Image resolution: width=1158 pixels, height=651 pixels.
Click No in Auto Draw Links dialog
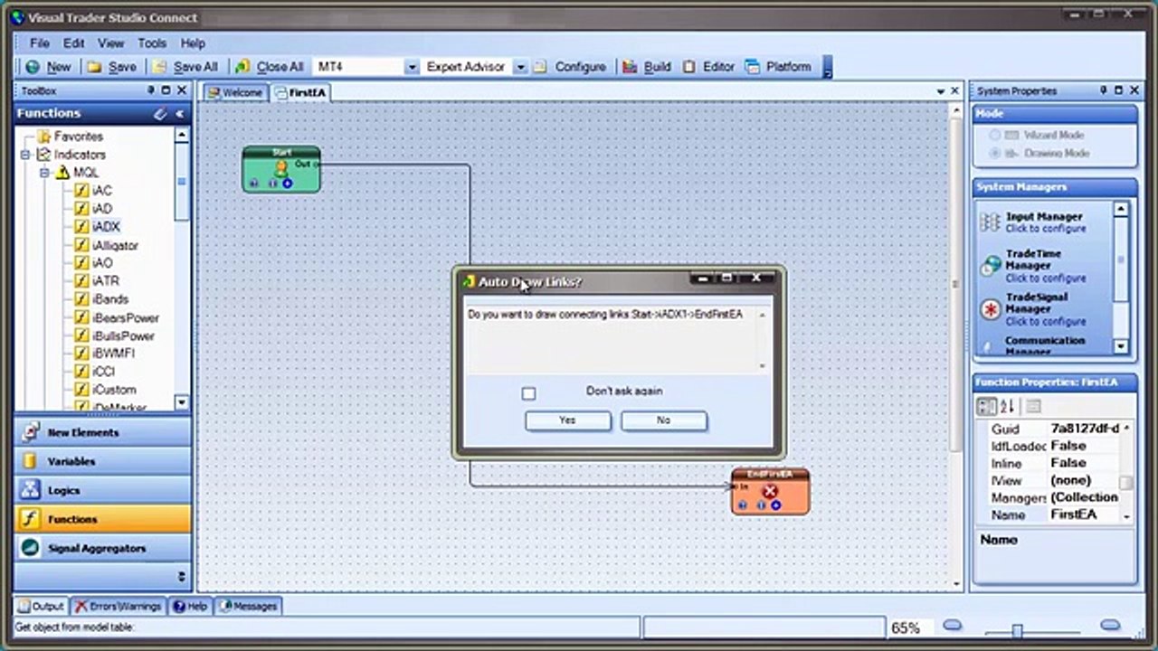[x=664, y=420]
